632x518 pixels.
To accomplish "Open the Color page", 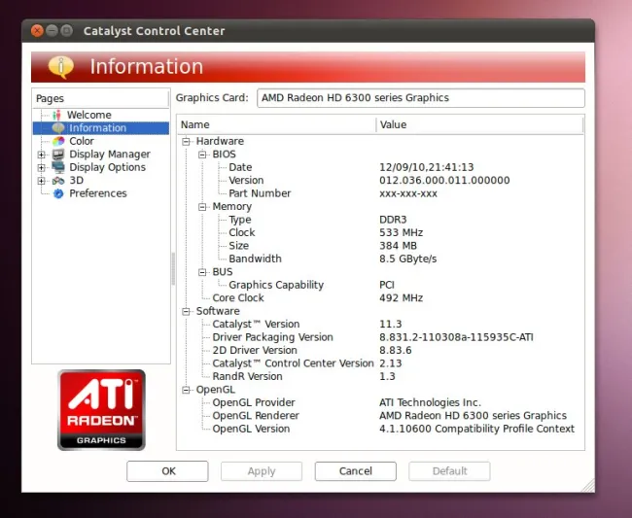I will [x=82, y=141].
